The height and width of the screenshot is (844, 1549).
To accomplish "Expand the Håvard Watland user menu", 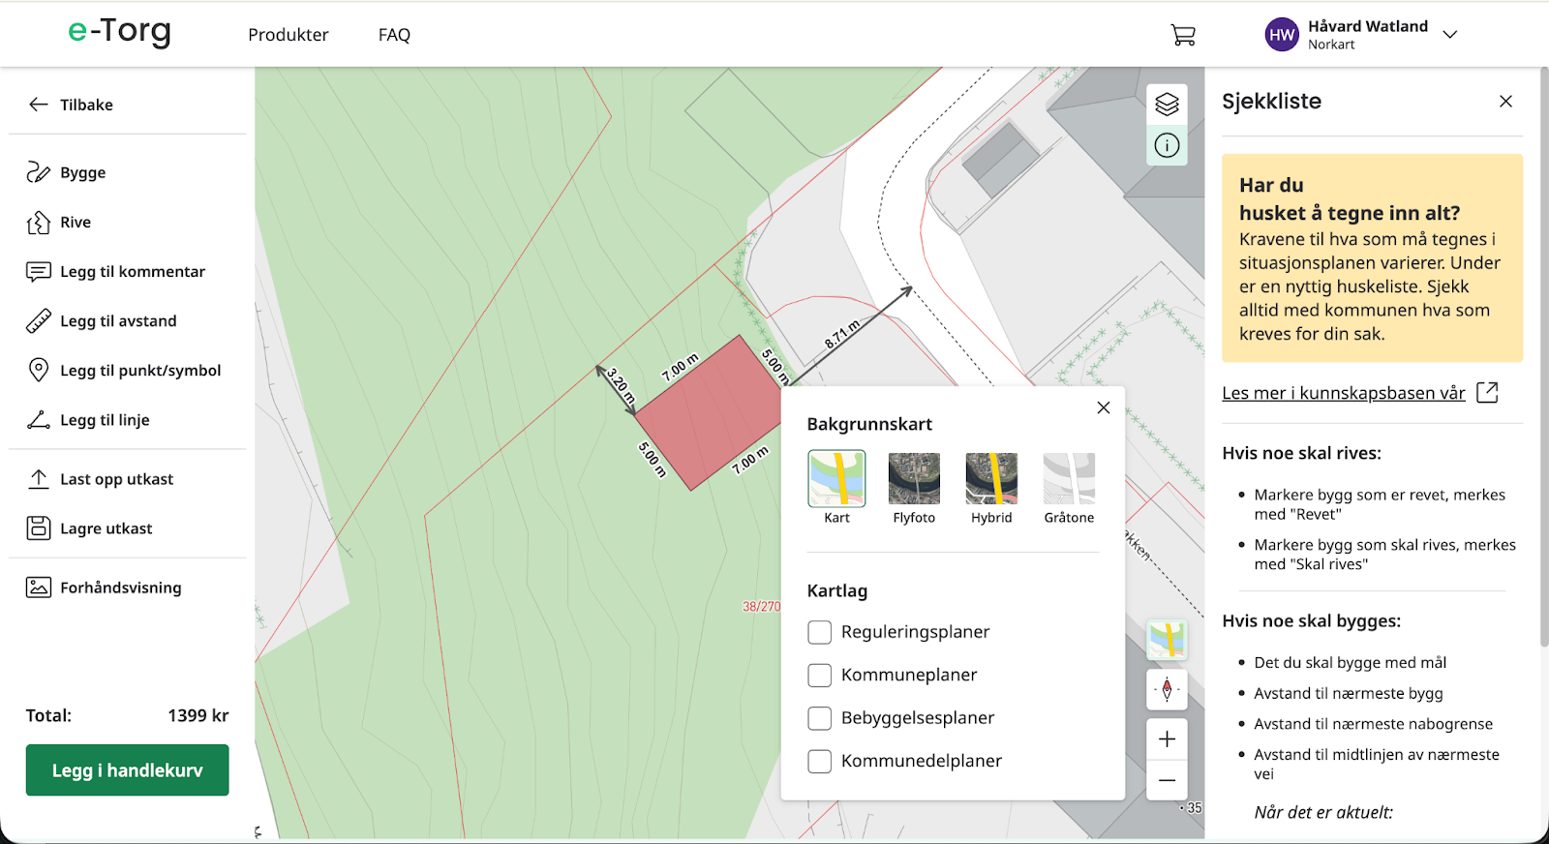I will click(1449, 35).
